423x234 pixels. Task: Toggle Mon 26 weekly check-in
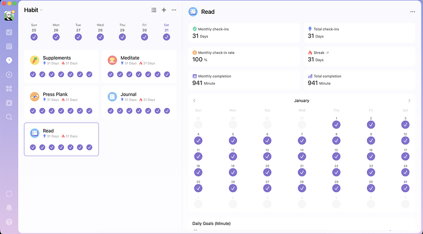coord(56,37)
